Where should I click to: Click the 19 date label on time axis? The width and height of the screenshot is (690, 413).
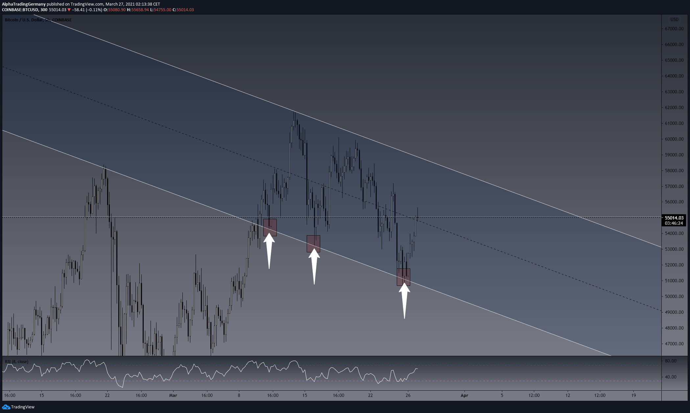633,395
